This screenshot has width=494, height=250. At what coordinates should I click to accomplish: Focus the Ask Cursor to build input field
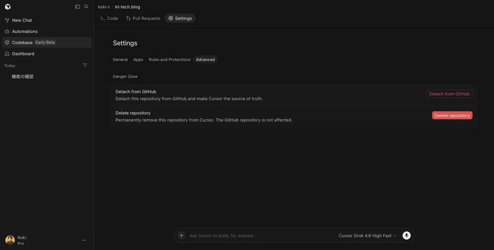[x=261, y=236]
